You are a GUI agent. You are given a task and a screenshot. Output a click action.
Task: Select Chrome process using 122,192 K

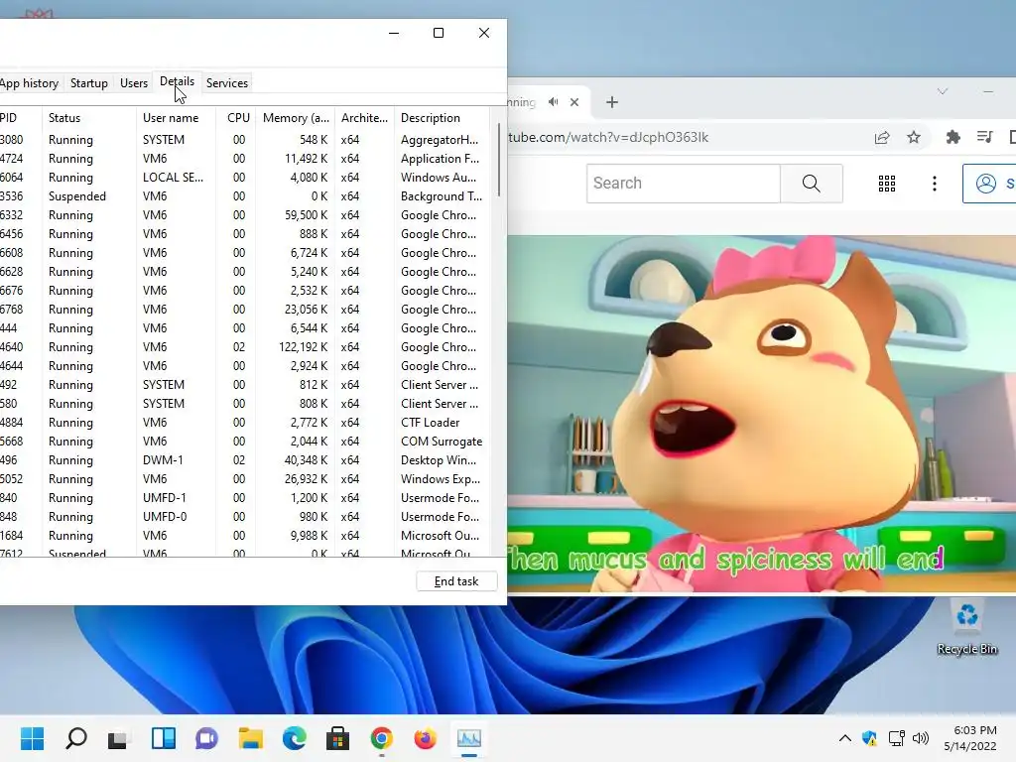(245, 347)
